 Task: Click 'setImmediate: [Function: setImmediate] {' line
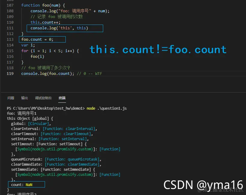pyautogui.click(x=53, y=170)
